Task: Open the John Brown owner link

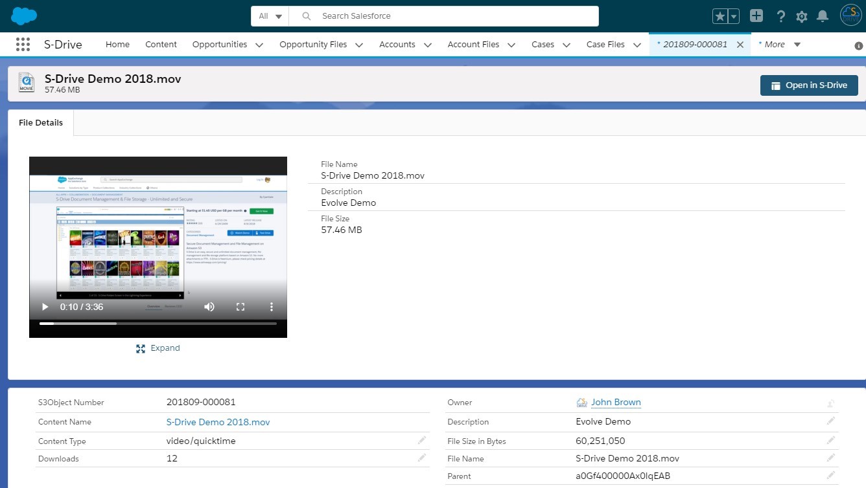Action: click(616, 402)
